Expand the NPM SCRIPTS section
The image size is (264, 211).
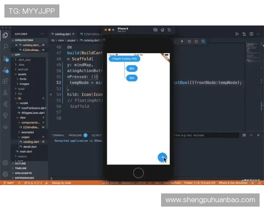(24, 173)
